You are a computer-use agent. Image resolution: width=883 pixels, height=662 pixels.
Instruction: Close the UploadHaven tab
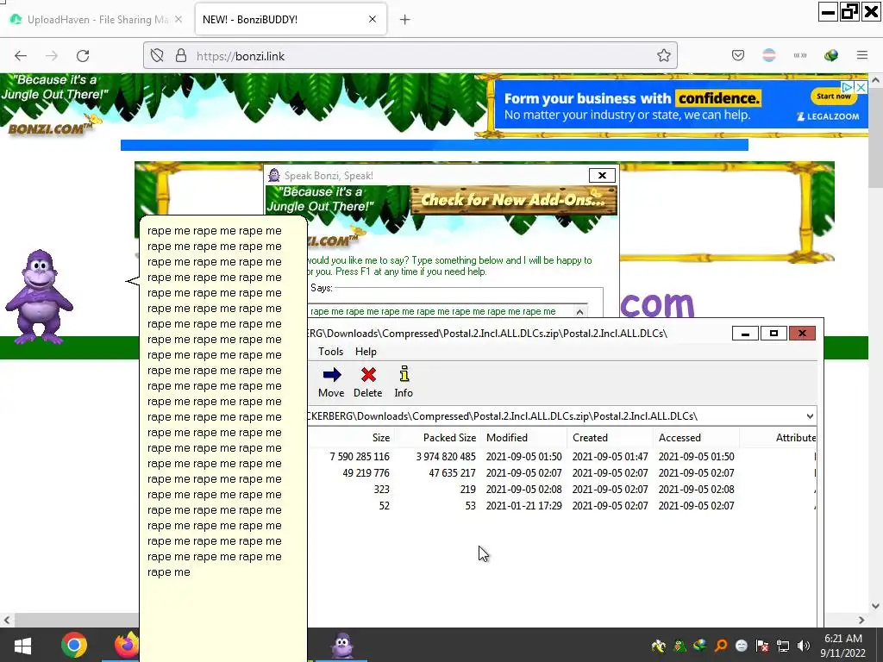(178, 19)
